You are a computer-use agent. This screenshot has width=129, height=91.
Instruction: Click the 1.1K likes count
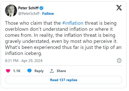pyautogui.click(x=17, y=71)
